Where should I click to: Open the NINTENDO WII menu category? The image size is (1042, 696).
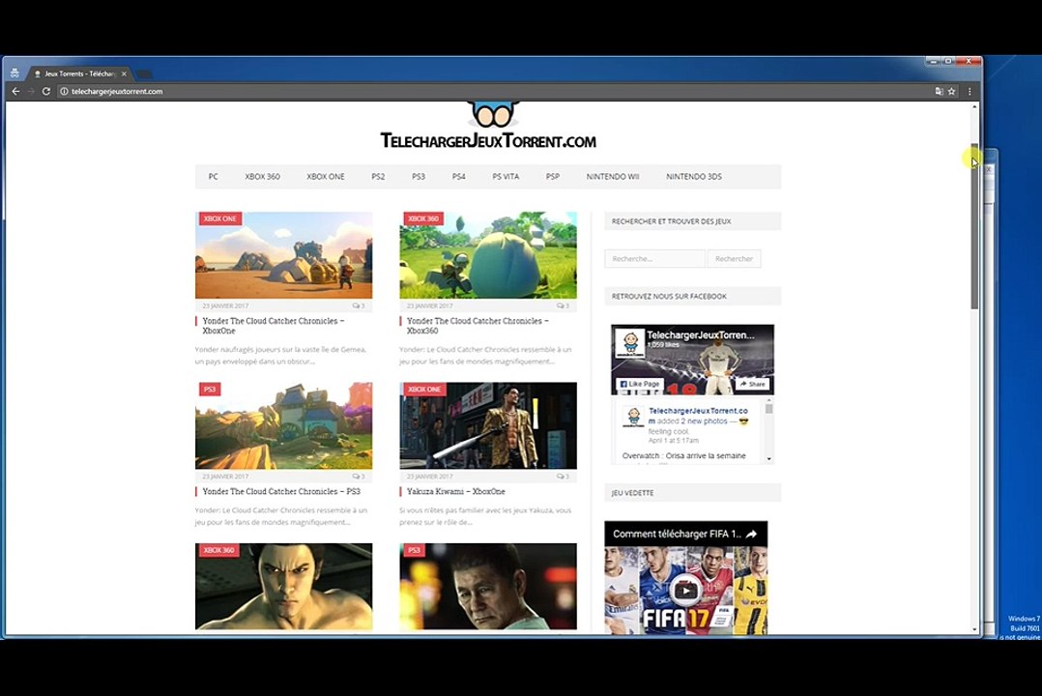tap(613, 177)
